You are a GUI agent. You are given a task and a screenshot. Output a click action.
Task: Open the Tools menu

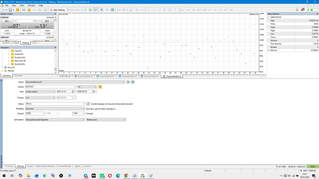pyautogui.click(x=22, y=6)
